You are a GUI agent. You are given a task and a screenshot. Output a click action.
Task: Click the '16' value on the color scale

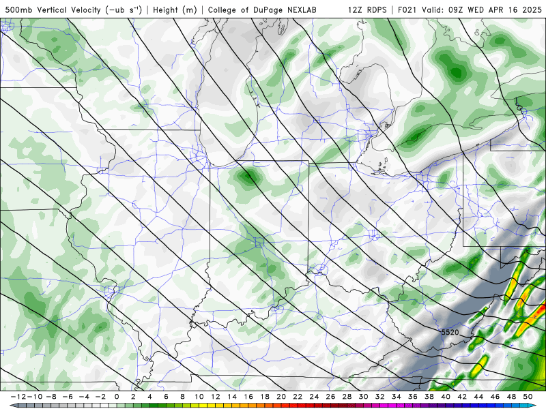[248, 397]
